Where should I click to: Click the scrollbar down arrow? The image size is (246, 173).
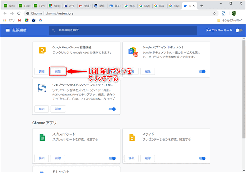[x=244, y=171]
